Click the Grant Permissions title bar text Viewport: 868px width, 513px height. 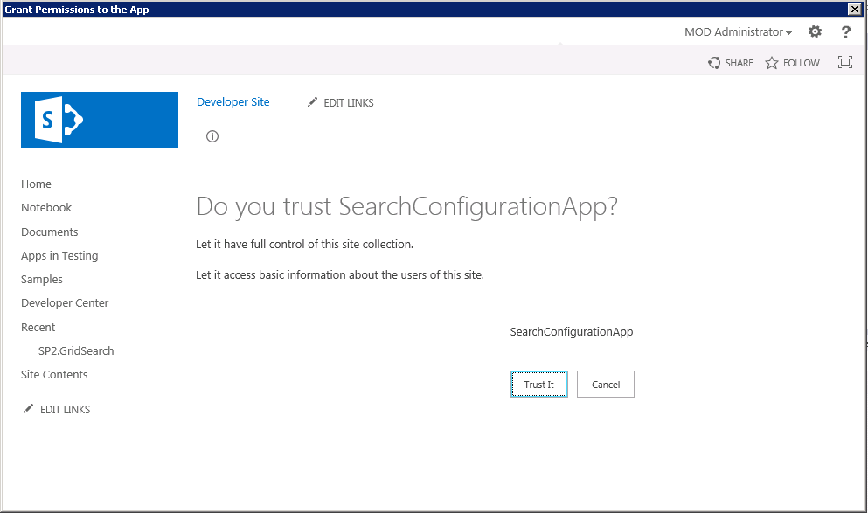tap(76, 10)
